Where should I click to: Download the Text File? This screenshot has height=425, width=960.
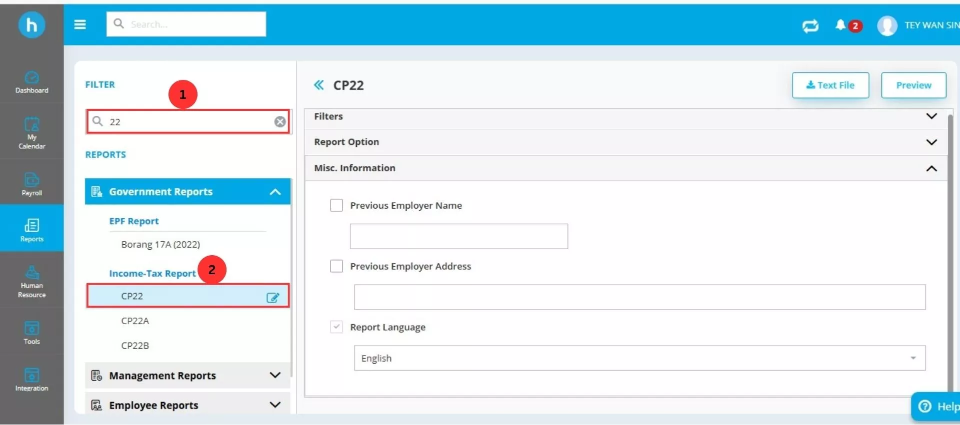click(830, 85)
